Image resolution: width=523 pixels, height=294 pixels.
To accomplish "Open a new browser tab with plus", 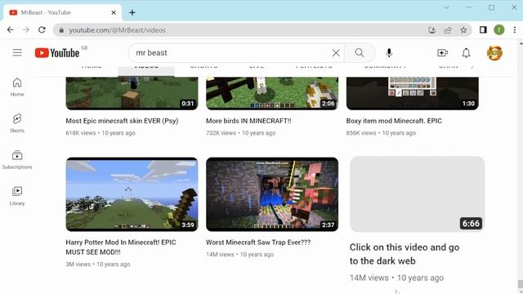I will coord(132,13).
